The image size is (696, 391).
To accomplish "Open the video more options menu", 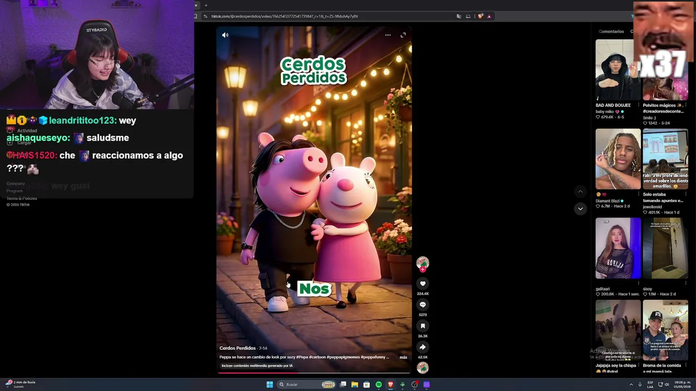I will tap(388, 35).
